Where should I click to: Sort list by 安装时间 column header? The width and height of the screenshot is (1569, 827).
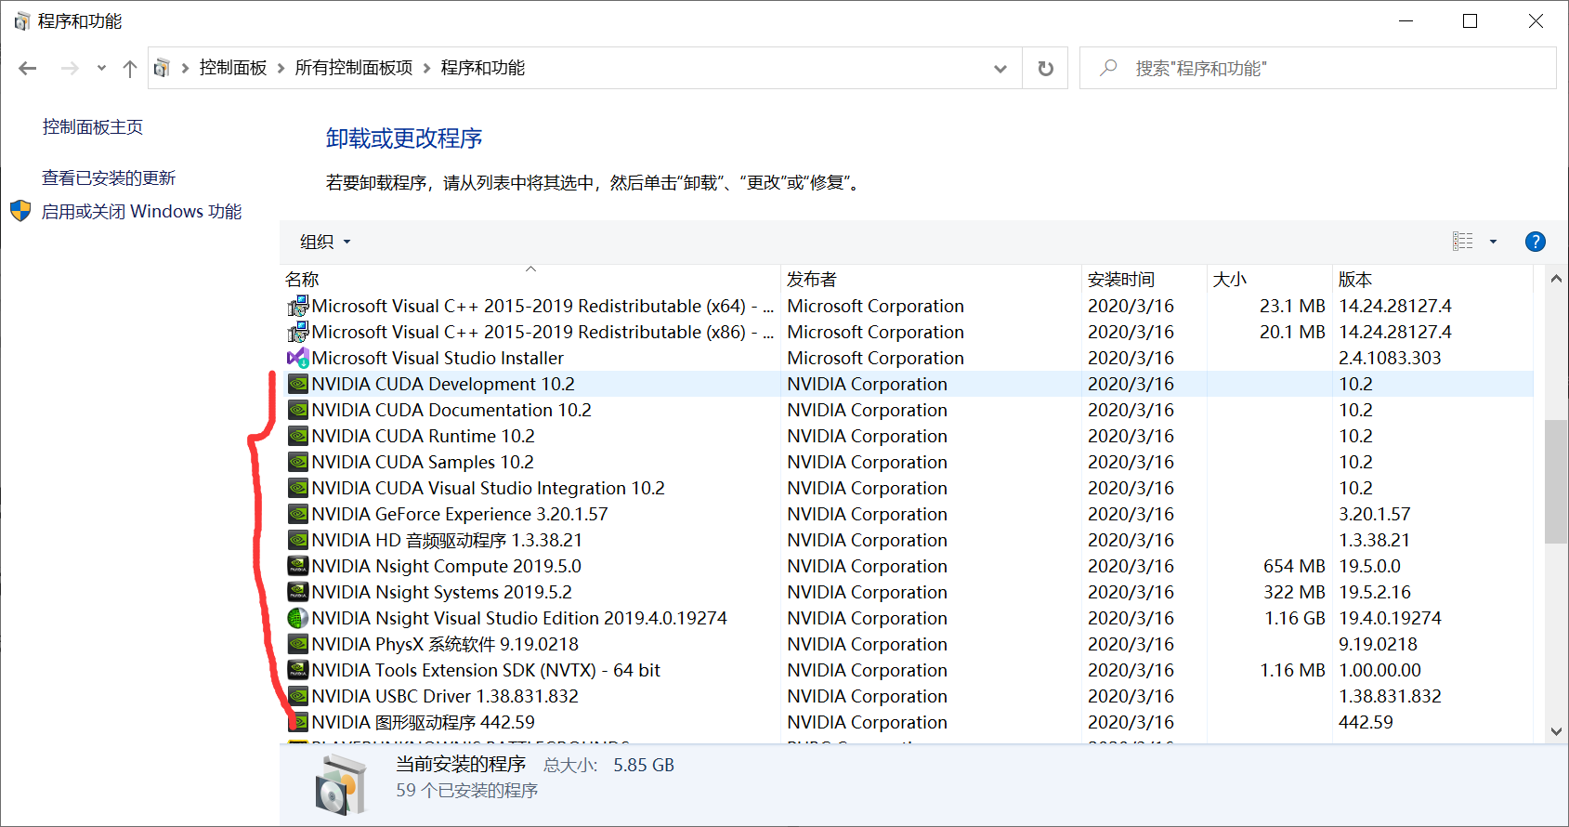[x=1120, y=280]
